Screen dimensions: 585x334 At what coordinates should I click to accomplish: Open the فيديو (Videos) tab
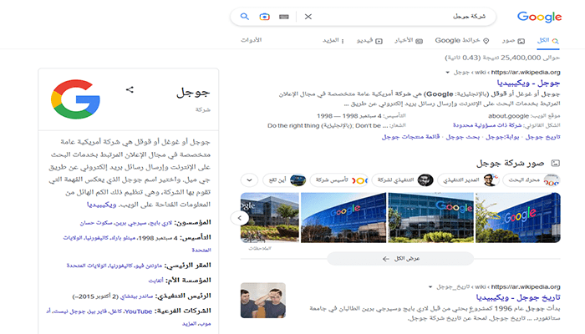pos(369,40)
